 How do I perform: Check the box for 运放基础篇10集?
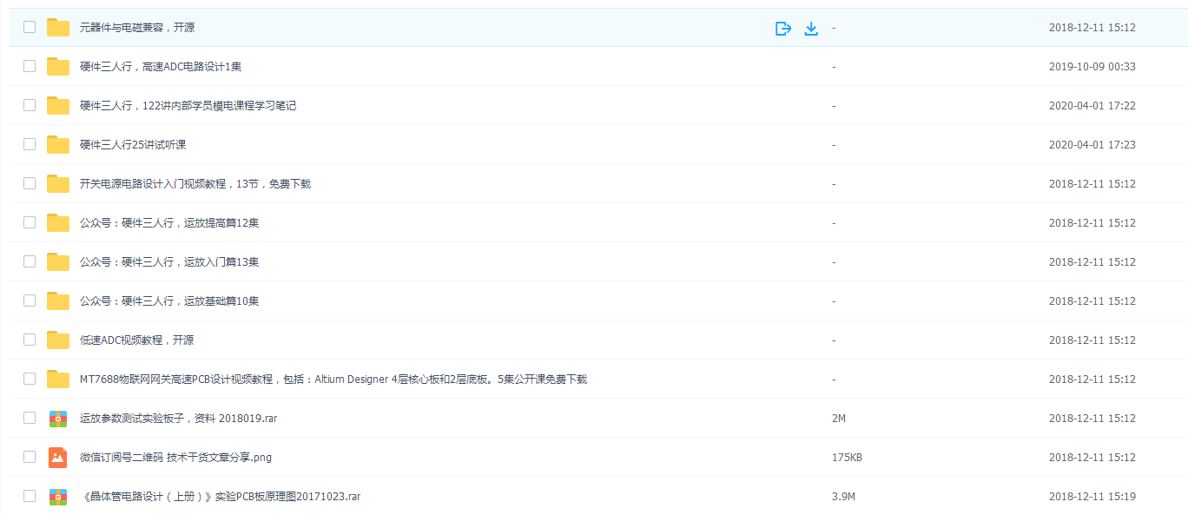tap(30, 300)
